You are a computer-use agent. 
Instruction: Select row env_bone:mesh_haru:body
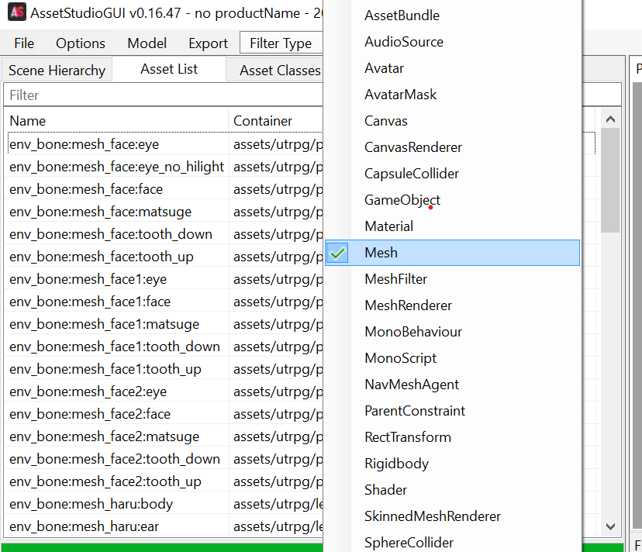click(x=164, y=504)
